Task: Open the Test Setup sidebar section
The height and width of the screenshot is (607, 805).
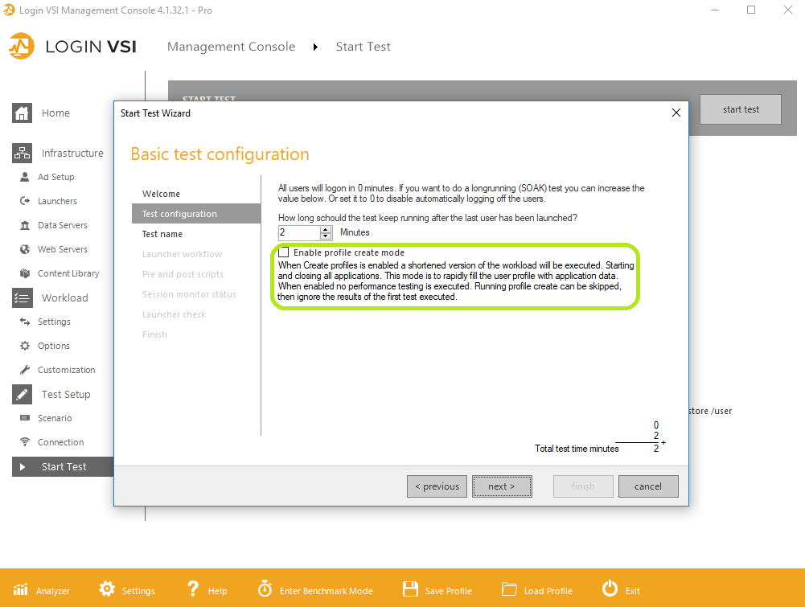Action: tap(66, 394)
